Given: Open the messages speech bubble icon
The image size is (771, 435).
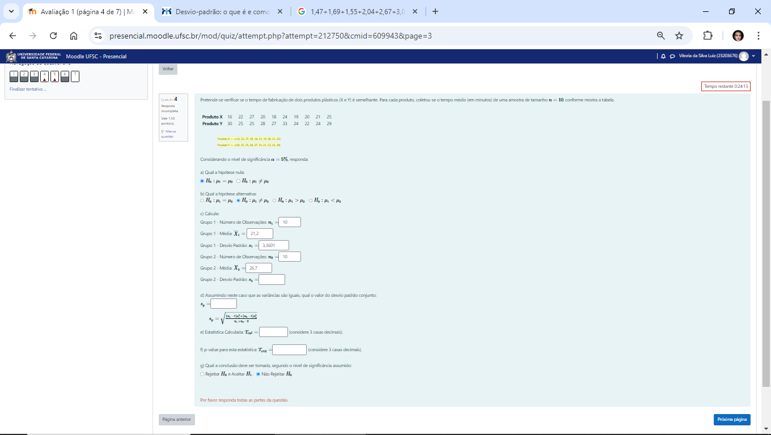Looking at the screenshot, I should [x=672, y=56].
